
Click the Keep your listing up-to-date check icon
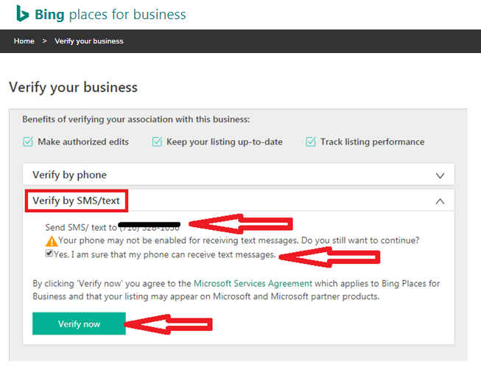tap(157, 142)
